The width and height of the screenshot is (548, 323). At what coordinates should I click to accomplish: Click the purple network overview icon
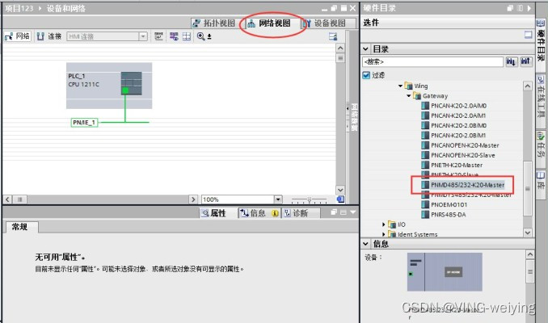click(174, 36)
